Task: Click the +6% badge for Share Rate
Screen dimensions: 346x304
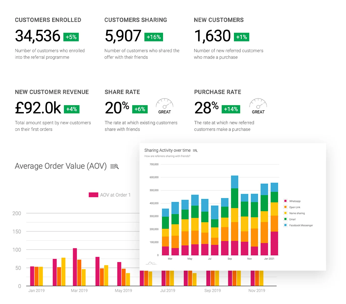Action: [140, 109]
